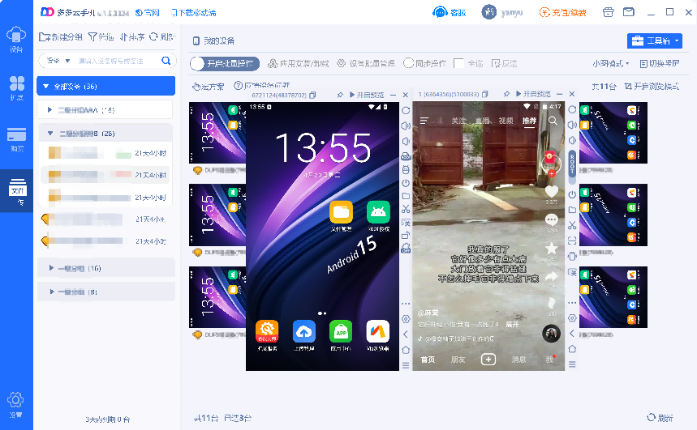Click the home icon in 6721124 device toolbar

coord(406,350)
